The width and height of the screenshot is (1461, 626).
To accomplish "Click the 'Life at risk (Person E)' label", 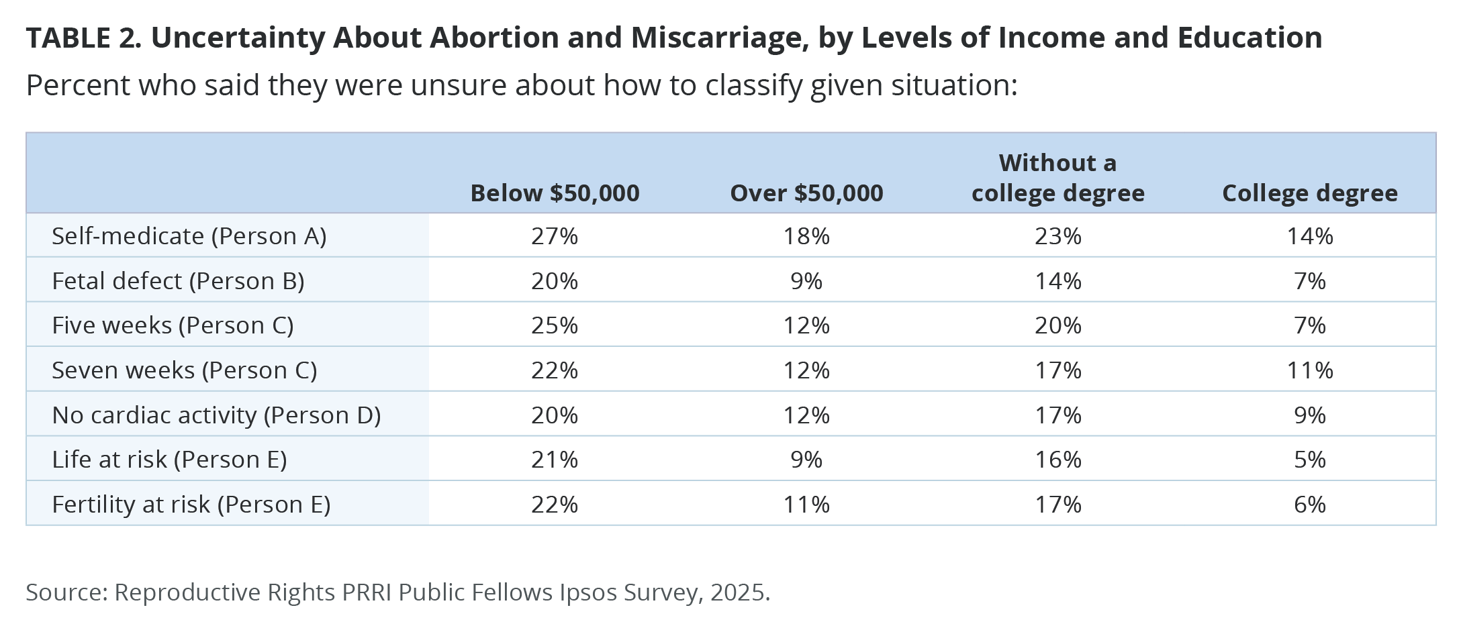I will click(x=169, y=460).
